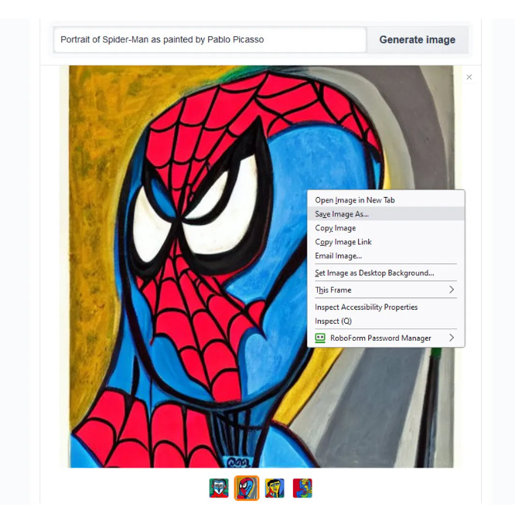
Task: Select the fourth red abstract thumbnail
Action: click(x=302, y=488)
